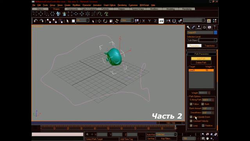Viewport: 250px width, 141px height.
Task: Click the command panel vertical scrollbar
Action: point(217,90)
